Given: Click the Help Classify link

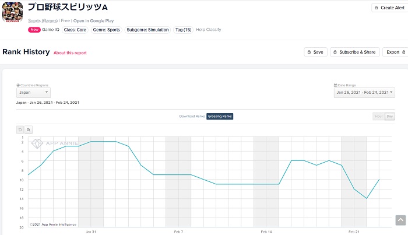Looking at the screenshot, I should click(x=209, y=30).
